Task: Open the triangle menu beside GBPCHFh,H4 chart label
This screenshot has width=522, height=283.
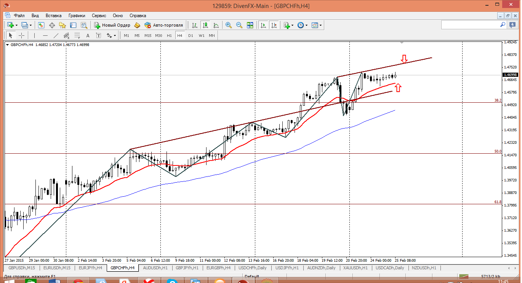Action: (x=8, y=45)
